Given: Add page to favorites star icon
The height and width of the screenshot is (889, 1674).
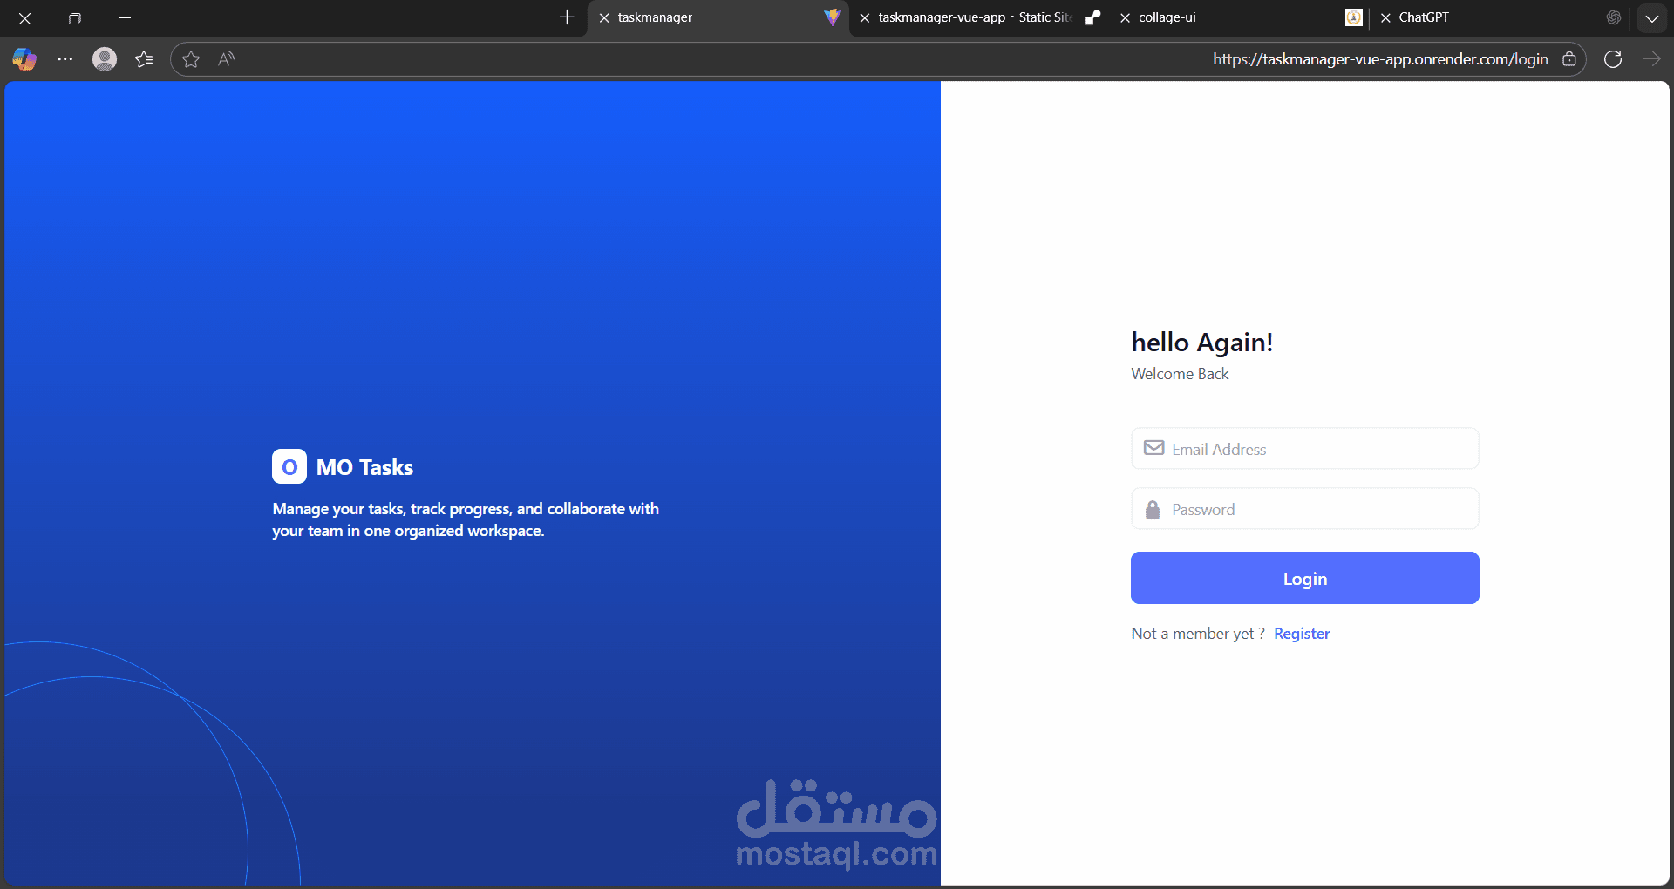Looking at the screenshot, I should (191, 59).
